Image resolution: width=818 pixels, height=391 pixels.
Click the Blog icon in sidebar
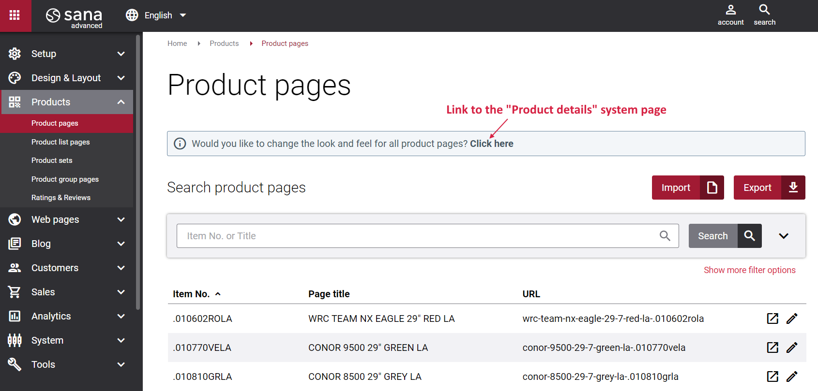point(15,244)
